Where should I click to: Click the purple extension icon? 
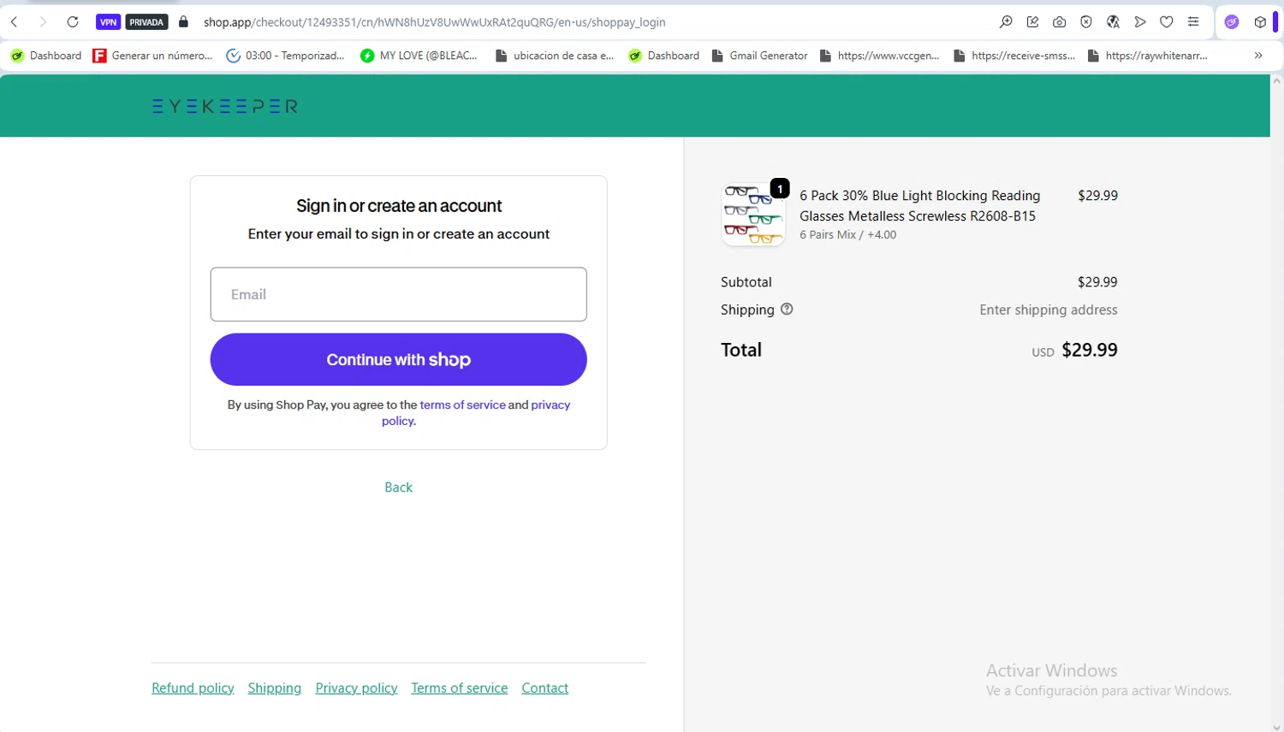click(1232, 22)
